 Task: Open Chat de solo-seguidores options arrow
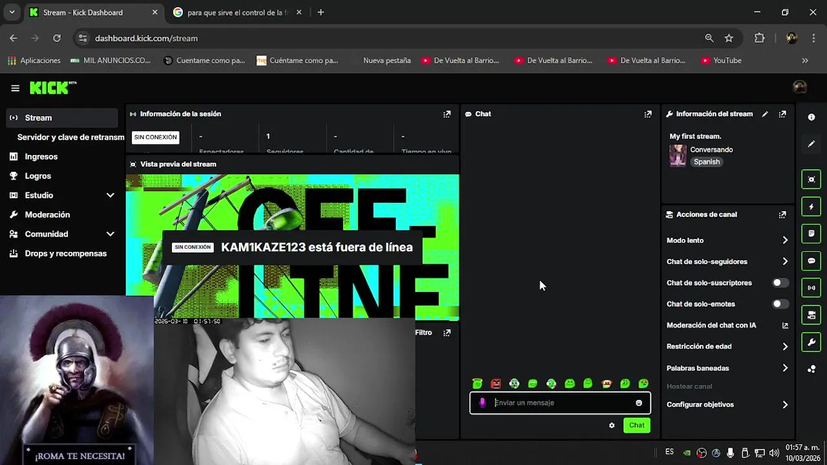point(785,262)
